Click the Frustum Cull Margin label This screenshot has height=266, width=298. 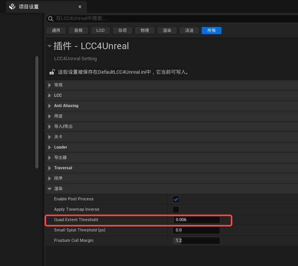coord(74,240)
